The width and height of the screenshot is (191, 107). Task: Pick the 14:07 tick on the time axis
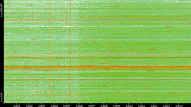(92, 105)
